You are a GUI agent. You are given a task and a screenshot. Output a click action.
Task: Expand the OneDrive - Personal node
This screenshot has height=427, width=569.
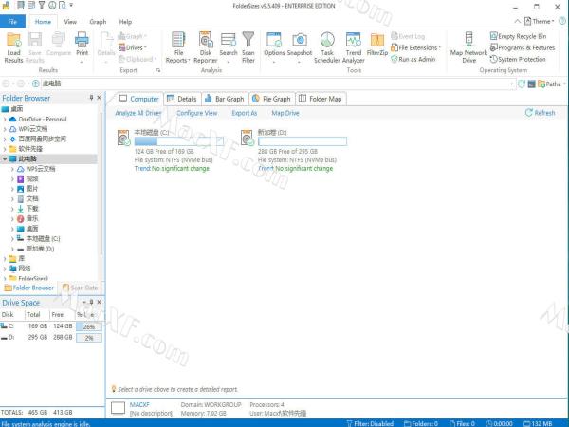5,120
